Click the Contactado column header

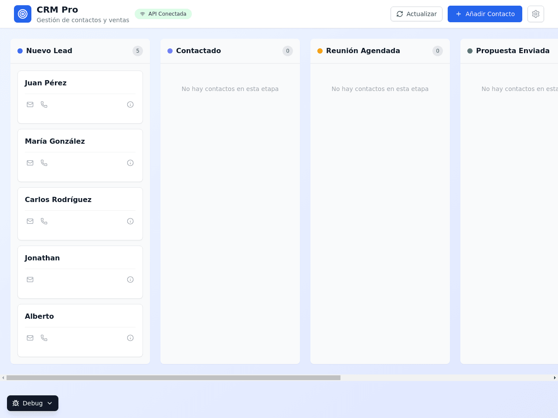tap(230, 51)
